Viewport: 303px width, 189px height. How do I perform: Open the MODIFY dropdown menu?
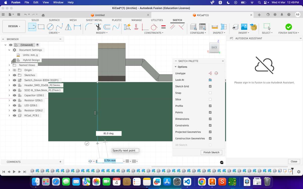coord(102,33)
